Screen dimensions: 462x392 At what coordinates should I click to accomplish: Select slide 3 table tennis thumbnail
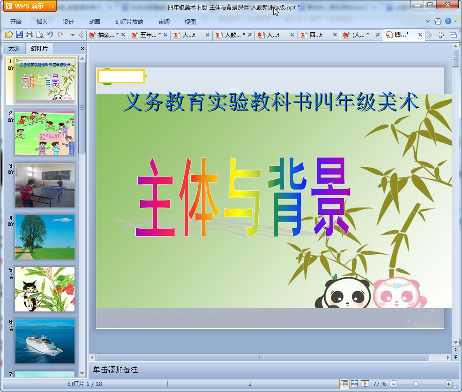[x=45, y=185]
